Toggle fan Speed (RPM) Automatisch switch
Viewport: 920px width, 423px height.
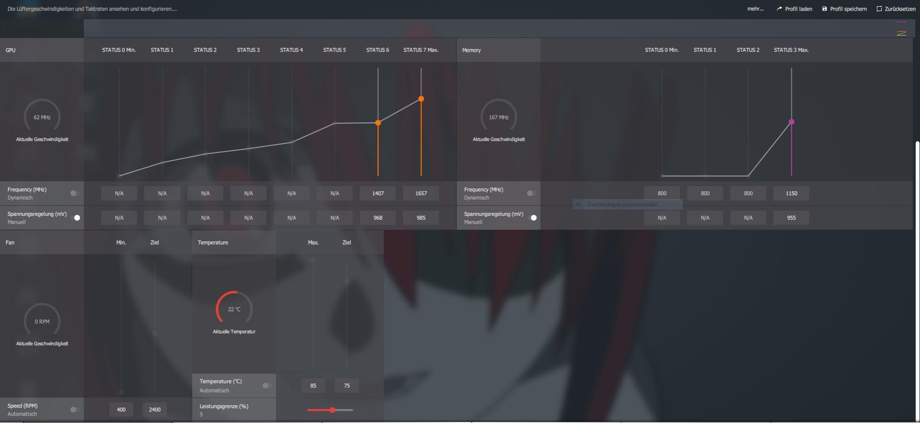(75, 410)
